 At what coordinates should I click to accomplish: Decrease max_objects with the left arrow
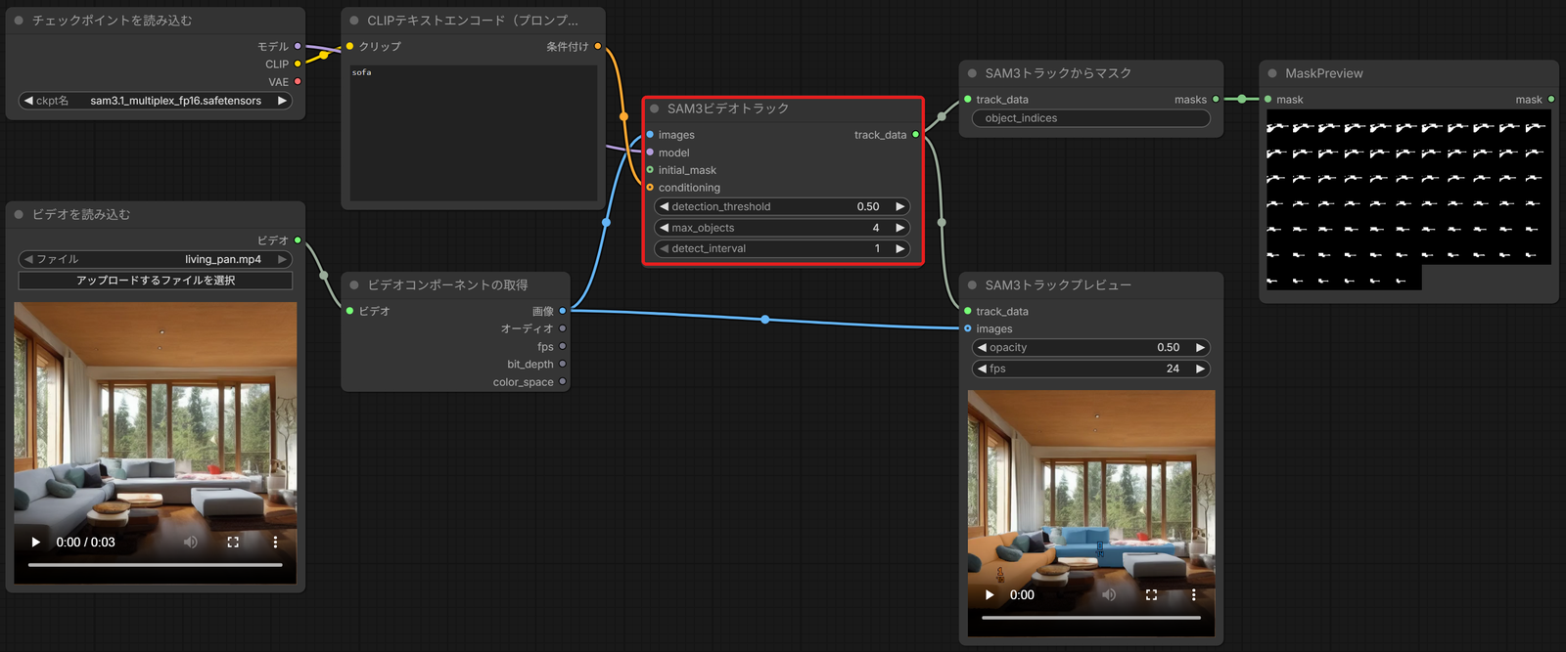pyautogui.click(x=665, y=228)
